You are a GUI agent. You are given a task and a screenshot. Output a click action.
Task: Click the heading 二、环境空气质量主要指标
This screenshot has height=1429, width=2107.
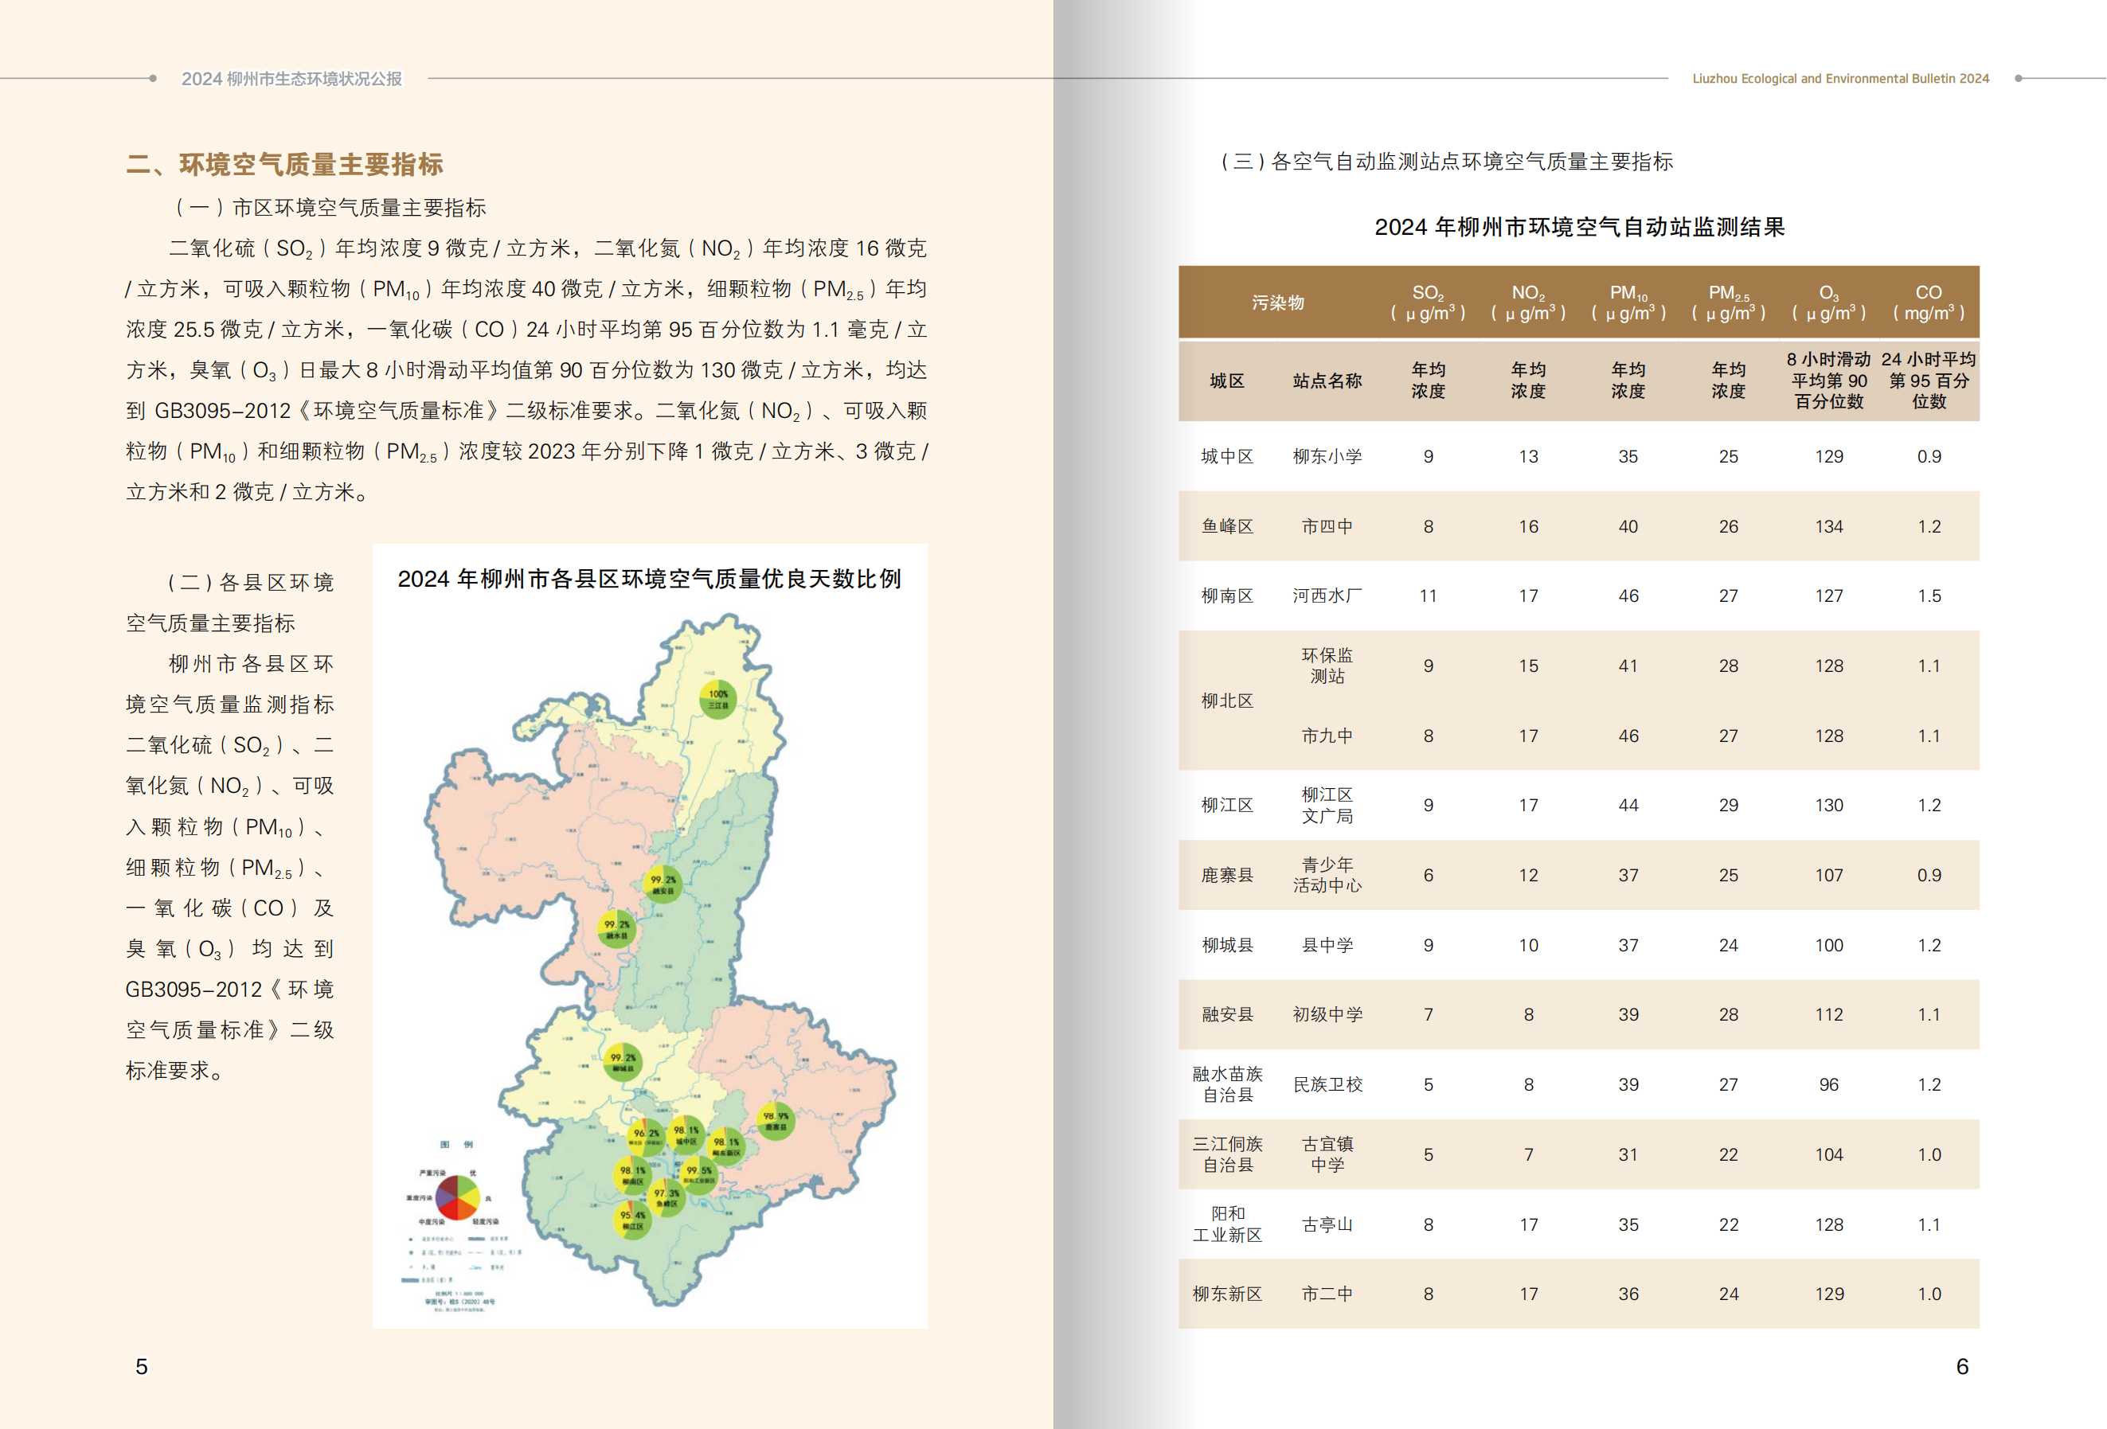tap(285, 164)
